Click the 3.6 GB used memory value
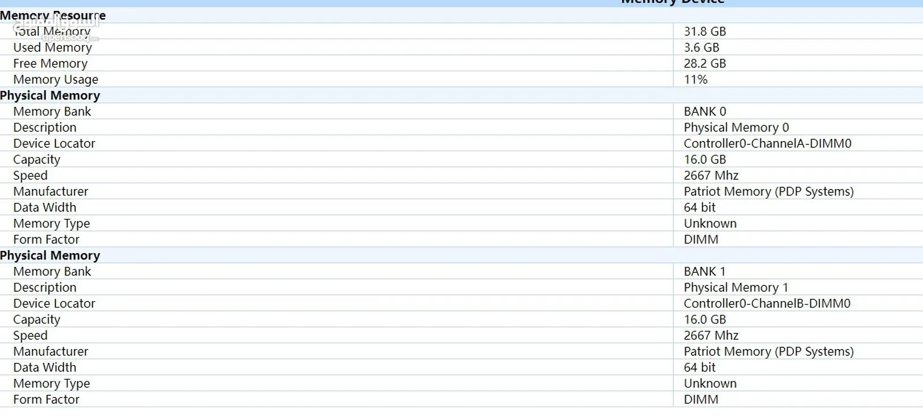The height and width of the screenshot is (416, 923). point(702,47)
